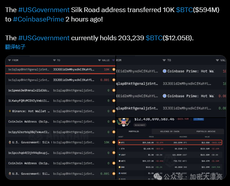230x186 pixels.
Task: Select the highlighted BTC portfolio row
Action: pyautogui.click(x=170, y=143)
